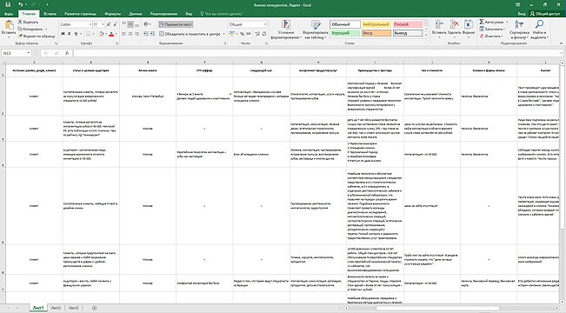This screenshot has width=566, height=313.
Task: Click the Percent style % icon
Action: click(x=242, y=34)
